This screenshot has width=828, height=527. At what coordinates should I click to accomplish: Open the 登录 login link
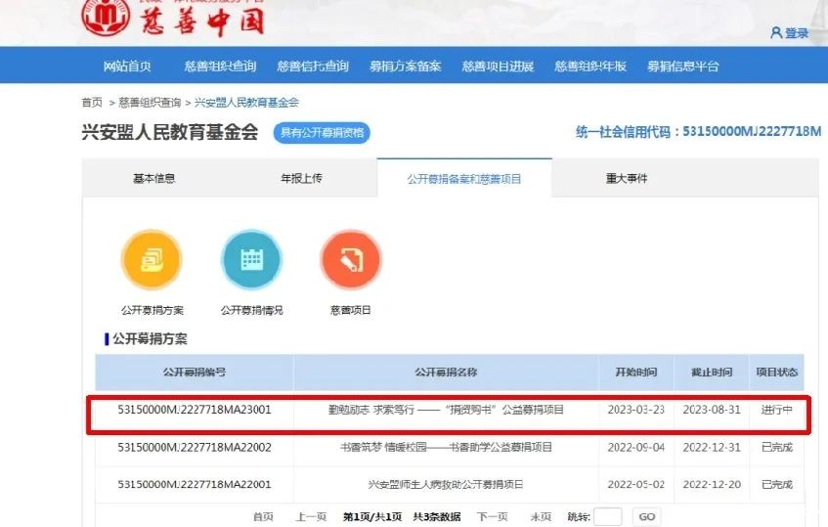pyautogui.click(x=790, y=33)
